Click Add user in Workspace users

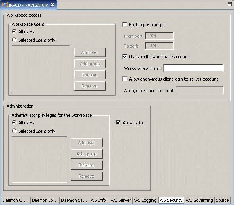(90, 52)
